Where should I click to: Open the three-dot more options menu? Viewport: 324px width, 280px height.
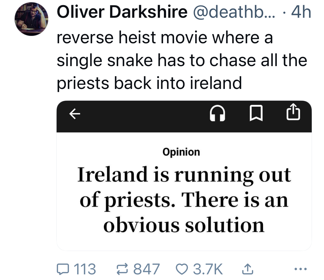pyautogui.click(x=300, y=269)
